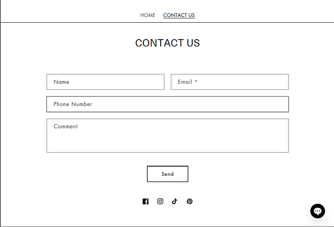Viewport: 334px width, 227px height.
Task: Place cursor in the required Email field
Action: 229,82
